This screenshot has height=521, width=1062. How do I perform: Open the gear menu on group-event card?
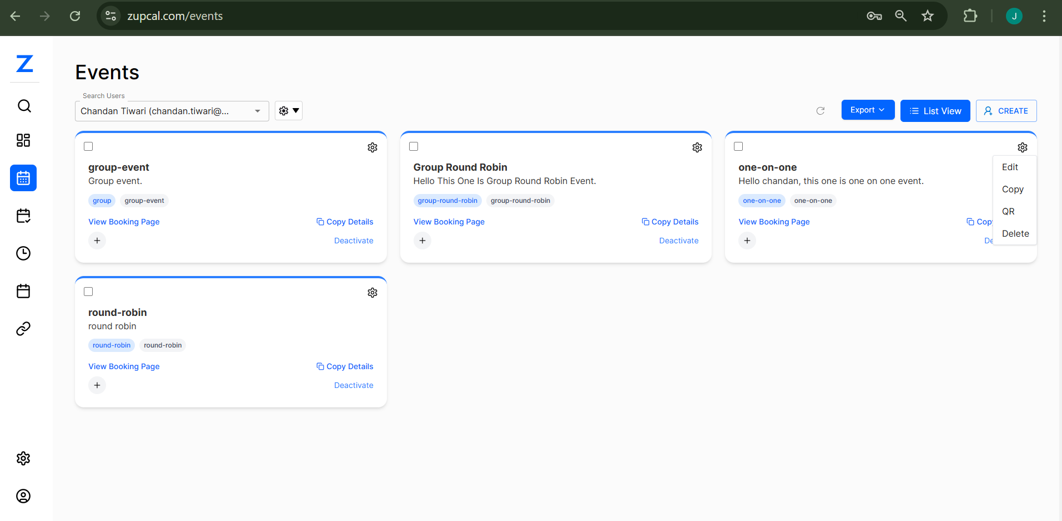click(x=373, y=147)
